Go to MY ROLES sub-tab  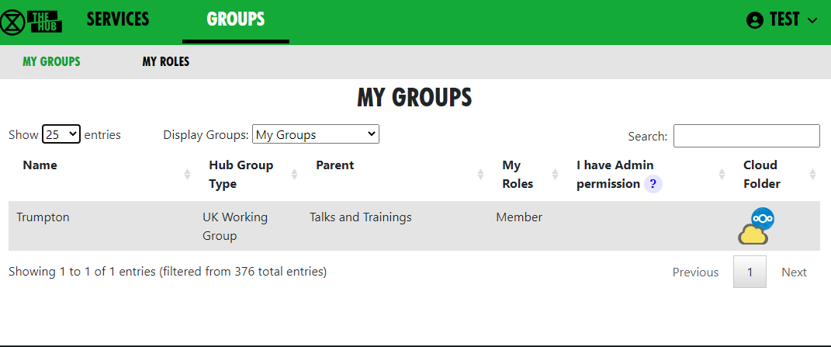(x=166, y=61)
